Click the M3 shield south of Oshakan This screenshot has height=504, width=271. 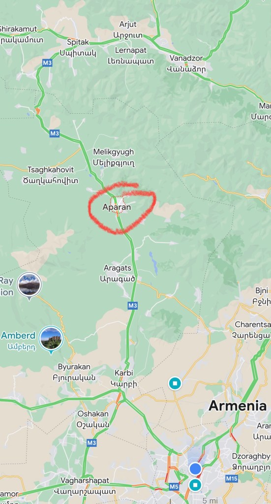[x=91, y=443]
